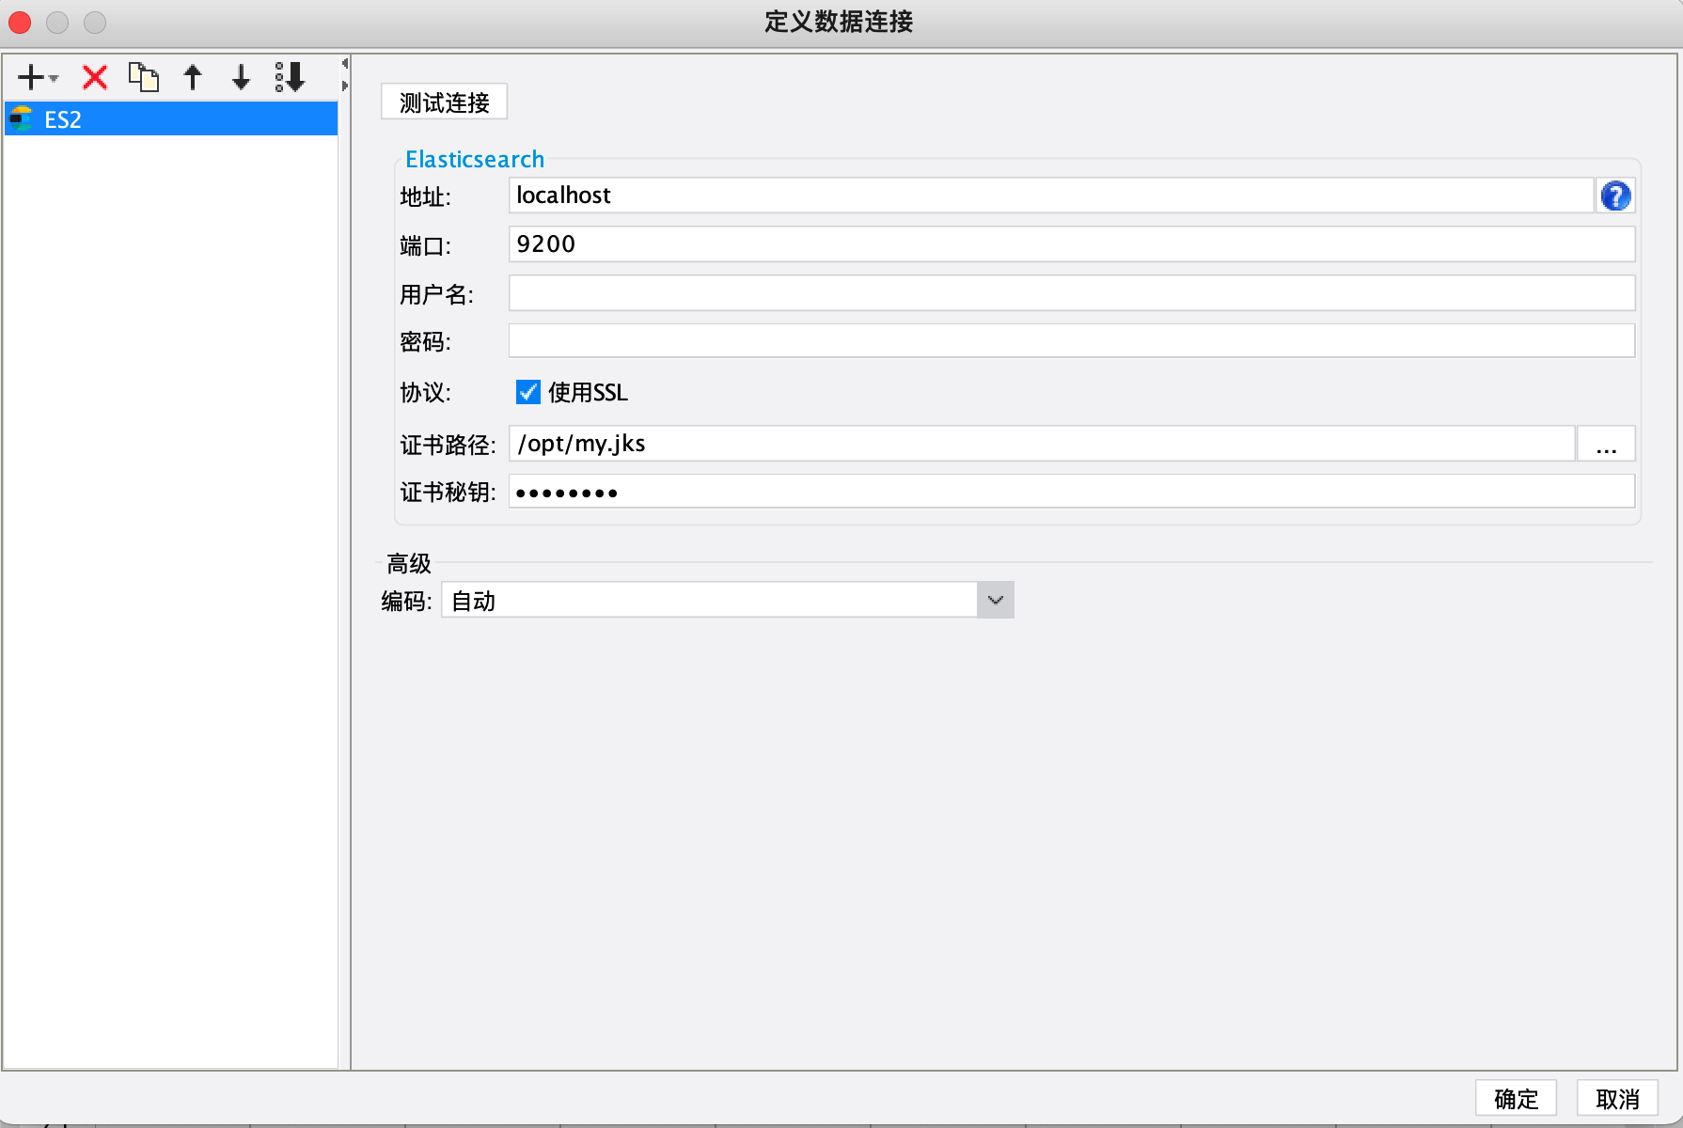The image size is (1683, 1128).
Task: Copy the selected data connection
Action: [x=144, y=77]
